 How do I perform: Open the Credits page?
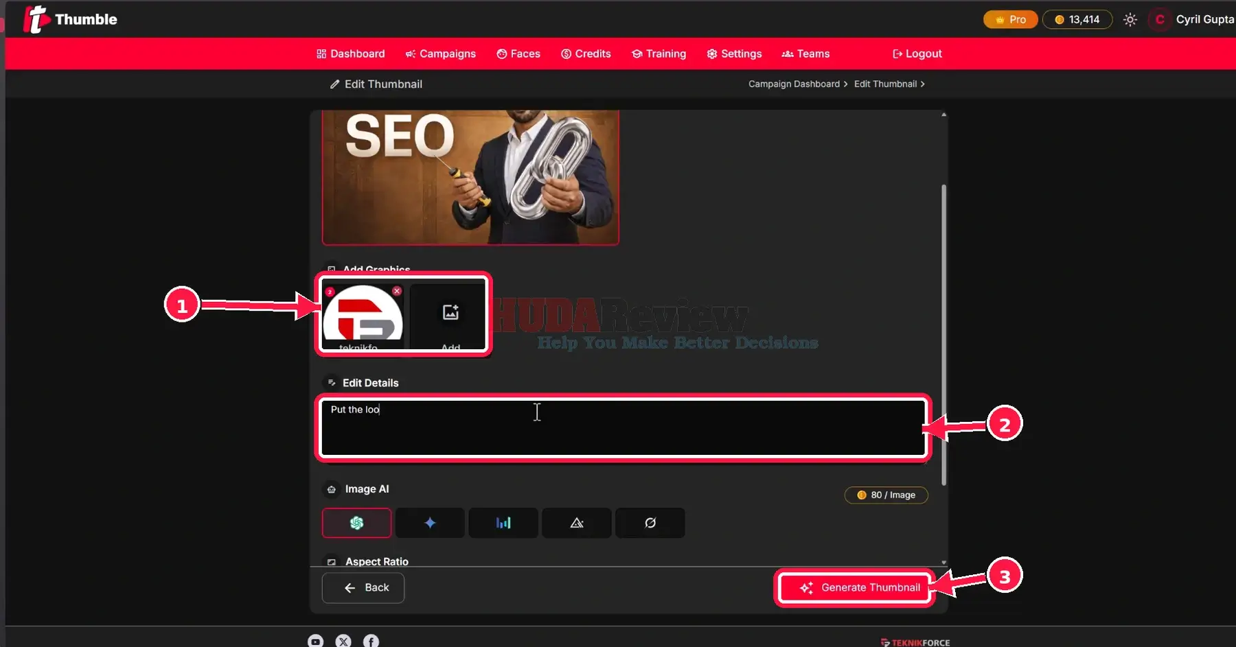click(x=586, y=54)
